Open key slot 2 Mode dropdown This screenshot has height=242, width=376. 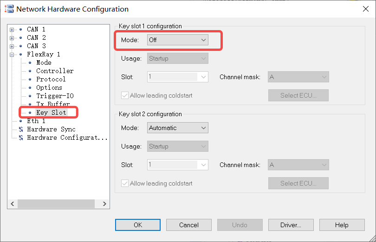178,128
